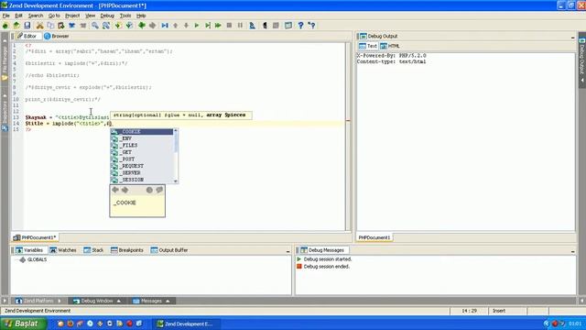Viewport: 586px width, 330px height.
Task: Click the Stop Debug square icon
Action: click(x=229, y=26)
